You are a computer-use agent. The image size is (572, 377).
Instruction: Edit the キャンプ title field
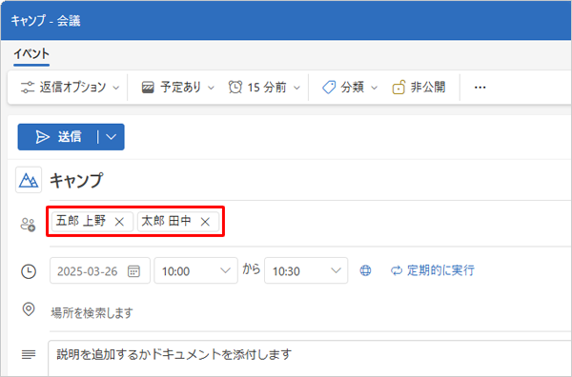[x=310, y=181]
